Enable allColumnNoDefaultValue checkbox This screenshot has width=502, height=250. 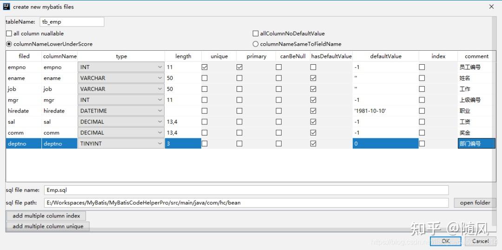[256, 34]
